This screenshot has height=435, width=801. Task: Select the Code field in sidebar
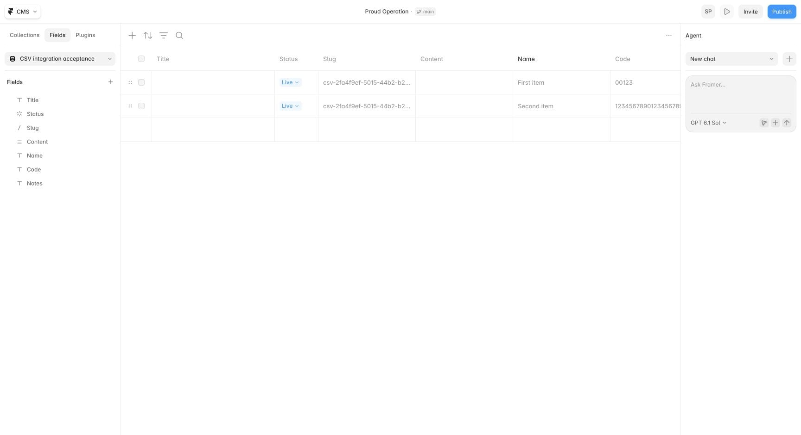tap(60, 169)
